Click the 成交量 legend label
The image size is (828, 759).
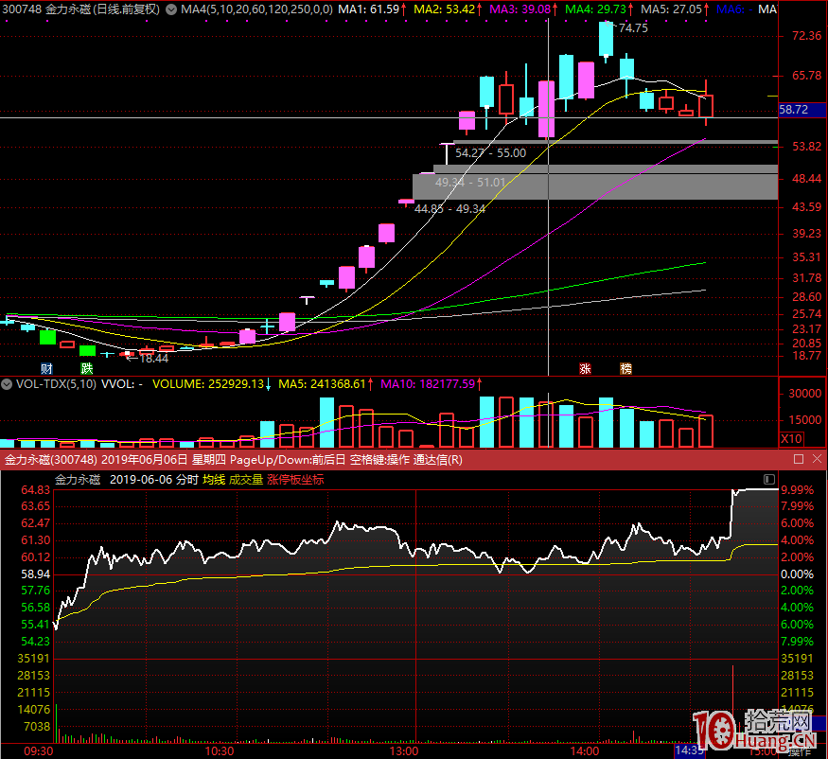[x=246, y=480]
